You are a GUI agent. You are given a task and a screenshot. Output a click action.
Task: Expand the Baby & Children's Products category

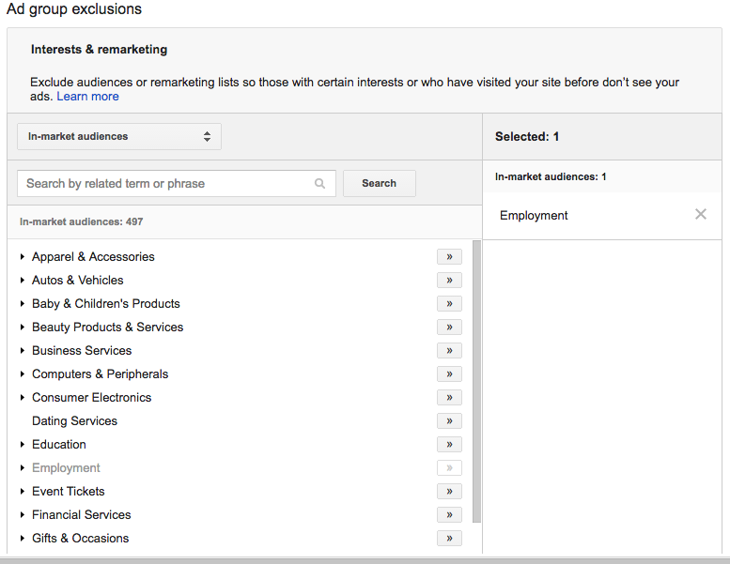pos(23,304)
